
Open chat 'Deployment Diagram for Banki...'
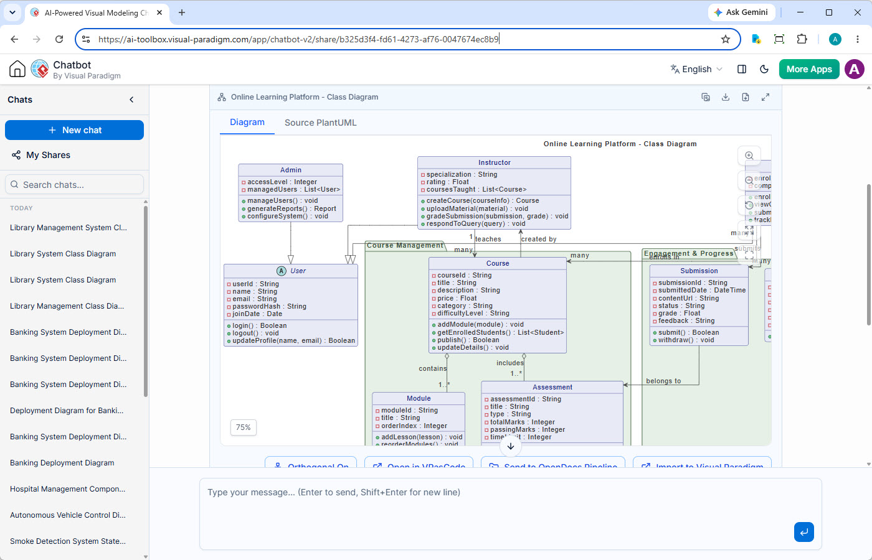point(67,411)
